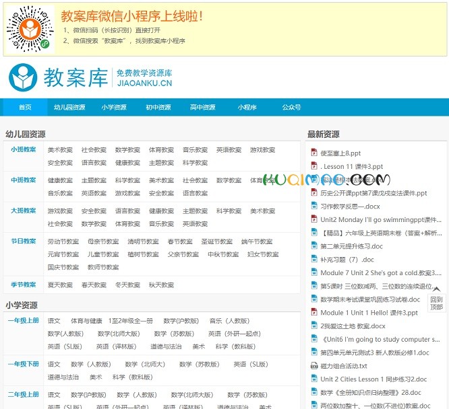Open 1至2年级全一册 link
The image size is (449, 409).
point(131,321)
